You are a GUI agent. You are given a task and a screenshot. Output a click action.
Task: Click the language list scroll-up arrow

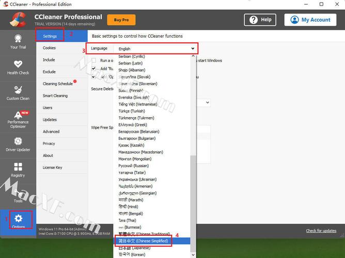(193, 56)
